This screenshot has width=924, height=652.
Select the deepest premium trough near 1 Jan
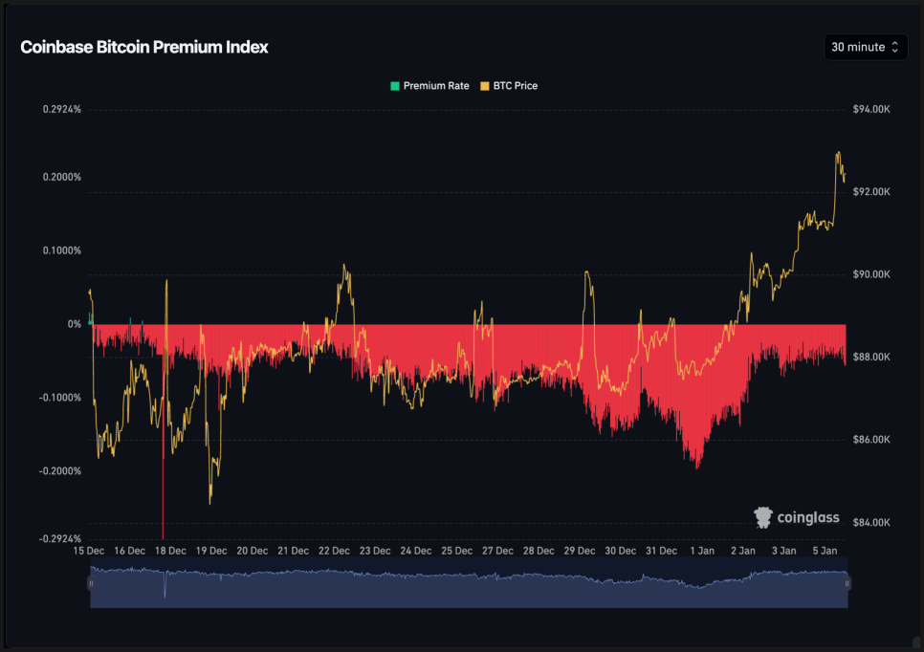697,466
